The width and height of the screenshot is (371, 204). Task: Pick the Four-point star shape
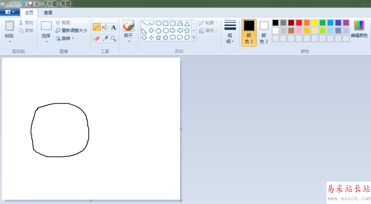[151, 37]
